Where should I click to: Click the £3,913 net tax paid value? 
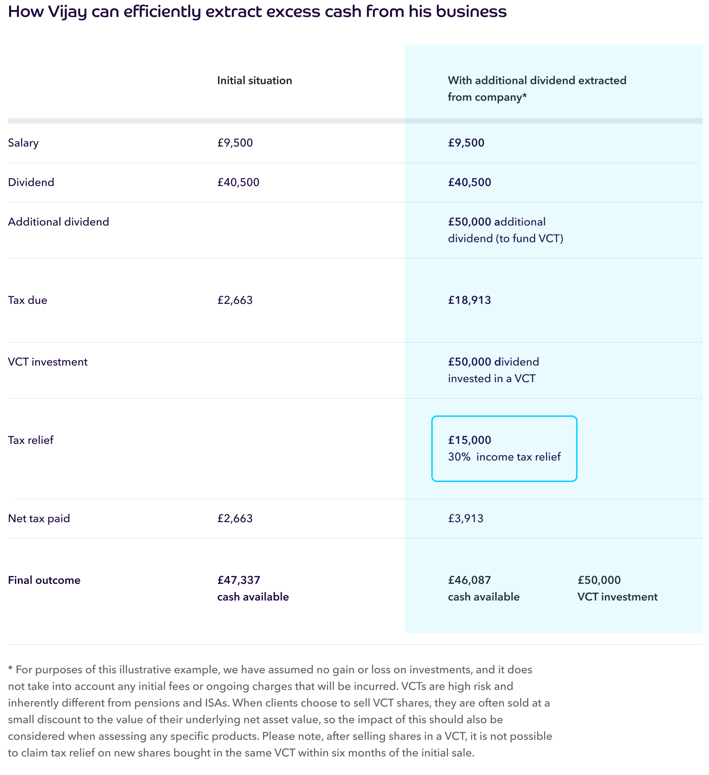466,518
